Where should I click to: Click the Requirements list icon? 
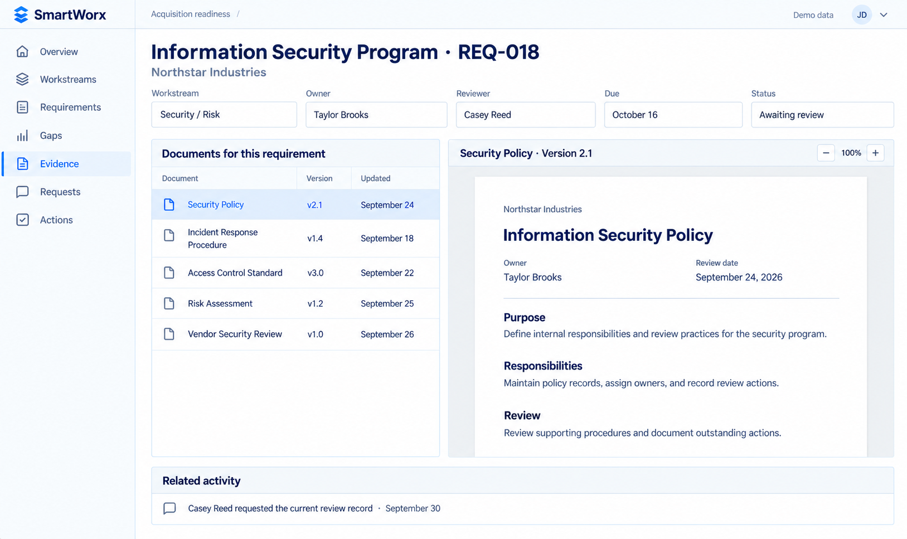22,107
